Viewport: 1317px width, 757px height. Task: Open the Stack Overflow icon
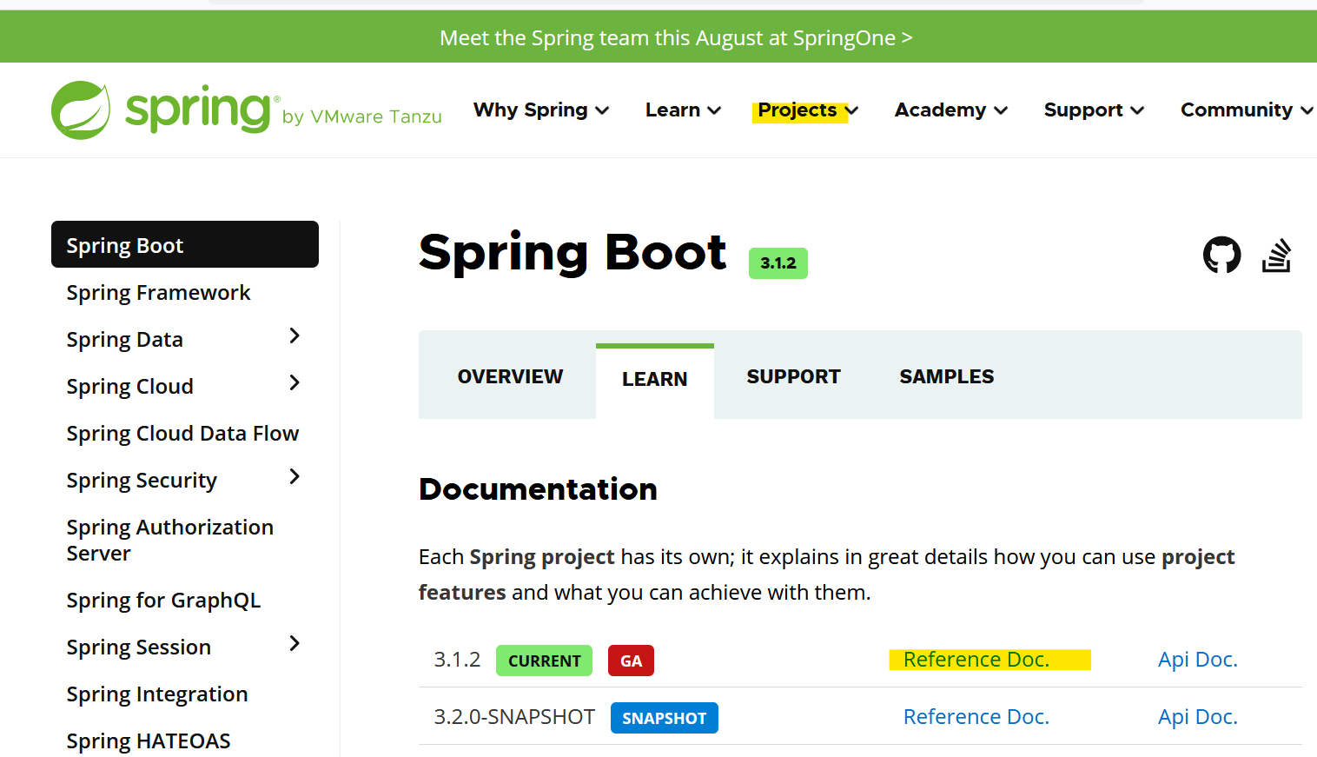(1276, 256)
